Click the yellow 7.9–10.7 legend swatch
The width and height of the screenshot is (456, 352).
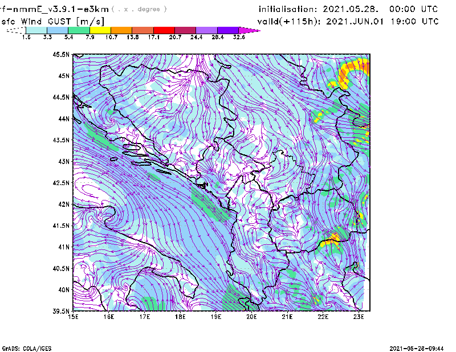coord(100,30)
